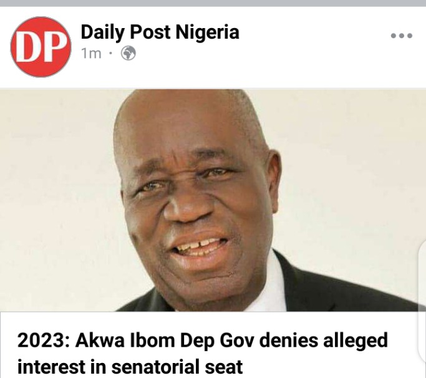Open the Daily Post Nigeria page name

160,32
